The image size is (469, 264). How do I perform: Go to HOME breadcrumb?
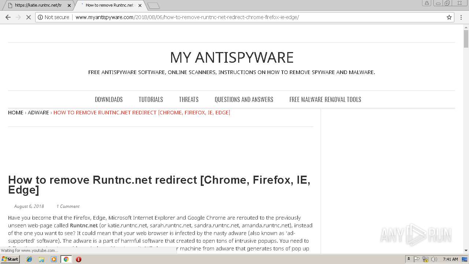(16, 113)
